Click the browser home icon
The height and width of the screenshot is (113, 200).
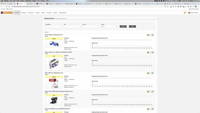coord(9,6)
